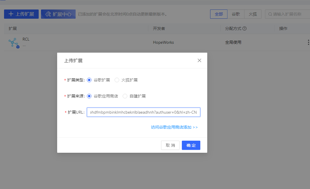Switch to the 全部 filter tab
Viewport: 310px width, 189px height.
(x=219, y=14)
